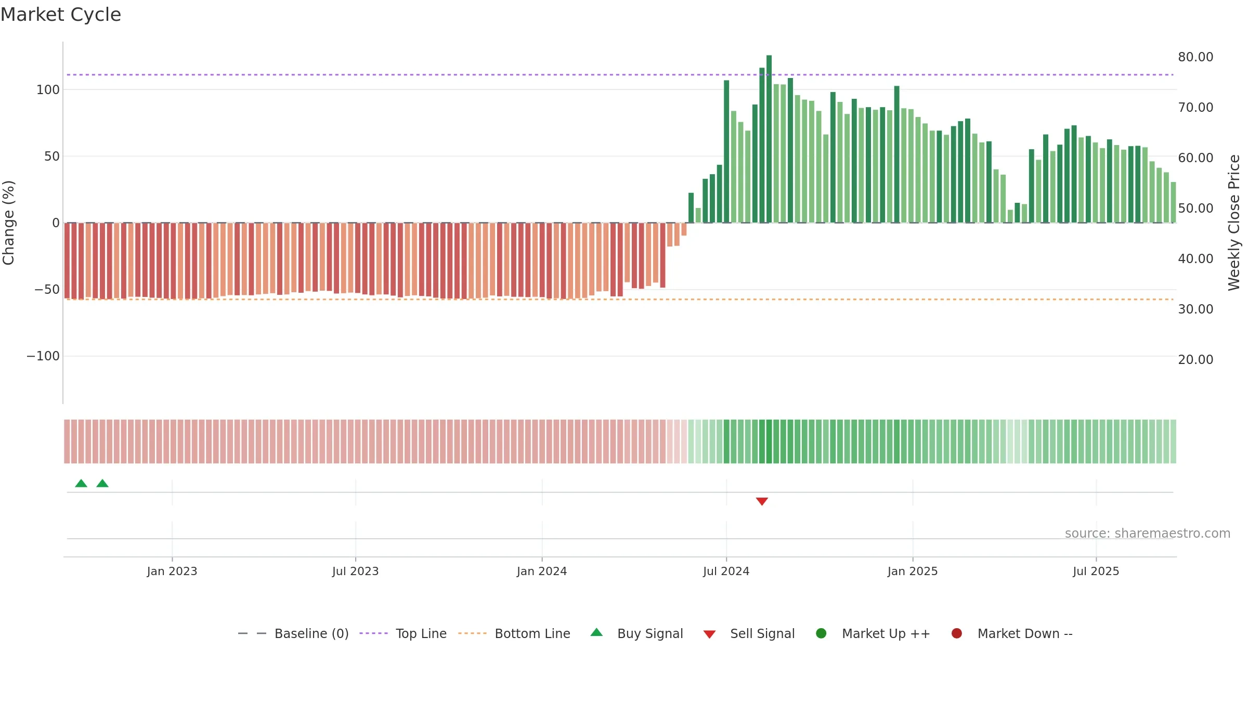Image resolution: width=1248 pixels, height=702 pixels.
Task: Select the second green buy signal triangle marker
Action: [x=102, y=484]
